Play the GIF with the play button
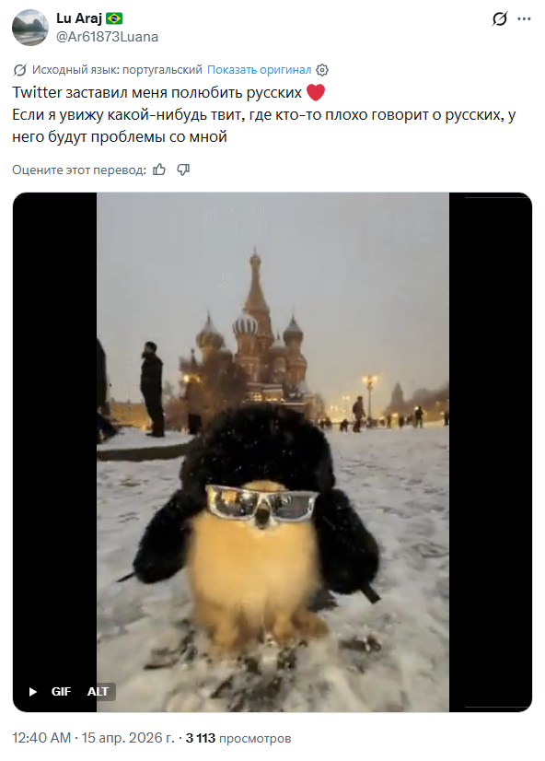This screenshot has width=545, height=761. (x=32, y=692)
